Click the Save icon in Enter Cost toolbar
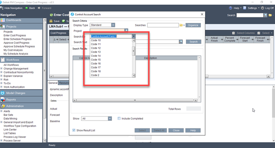 51,21
